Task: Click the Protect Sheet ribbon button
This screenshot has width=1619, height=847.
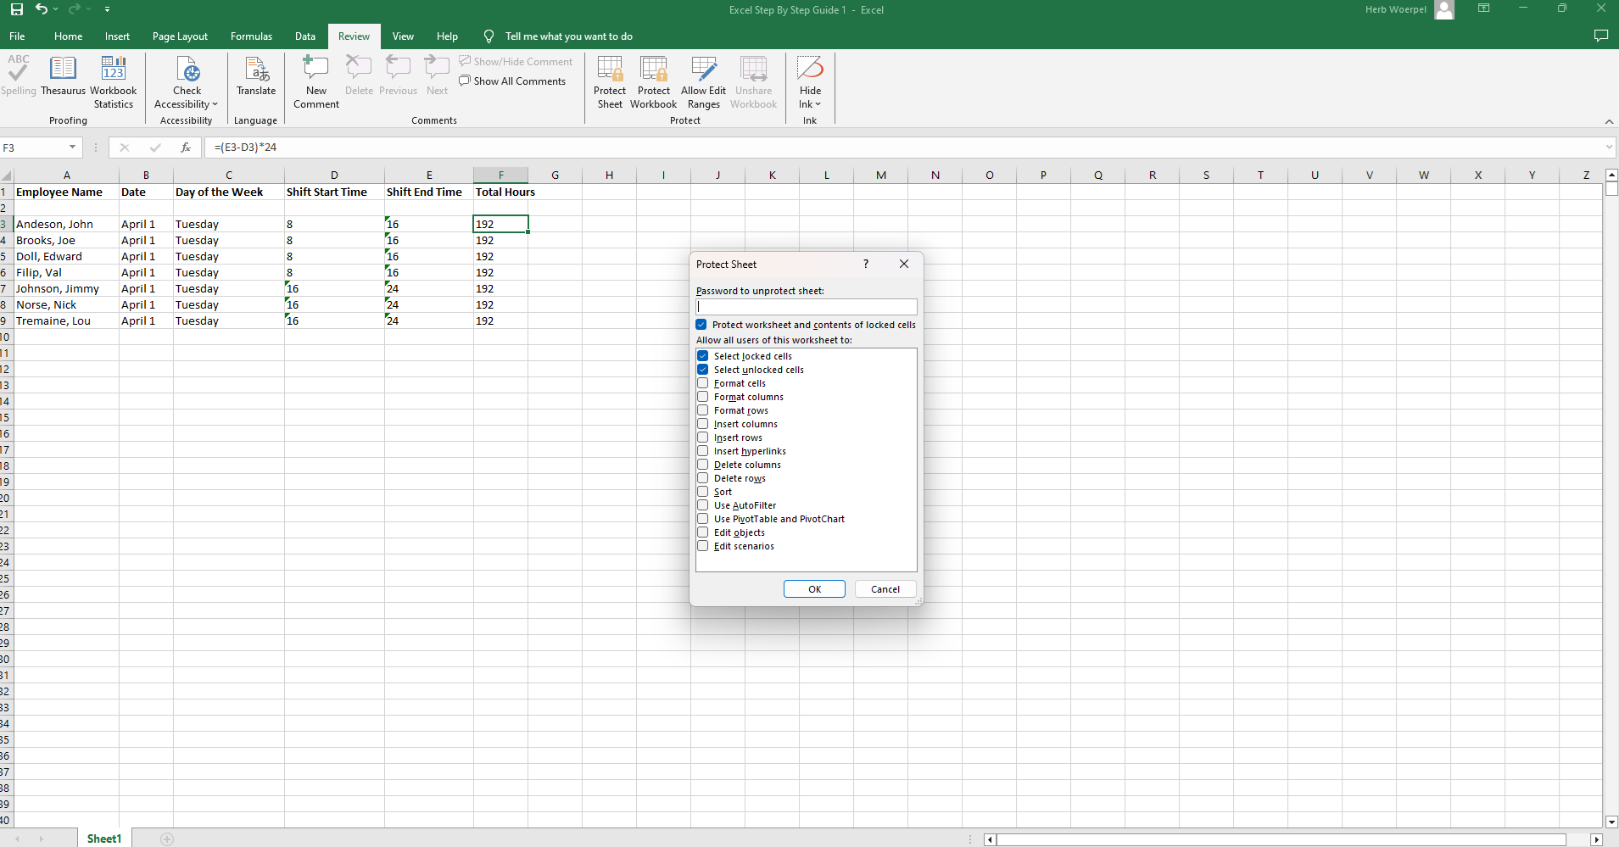Action: point(610,82)
